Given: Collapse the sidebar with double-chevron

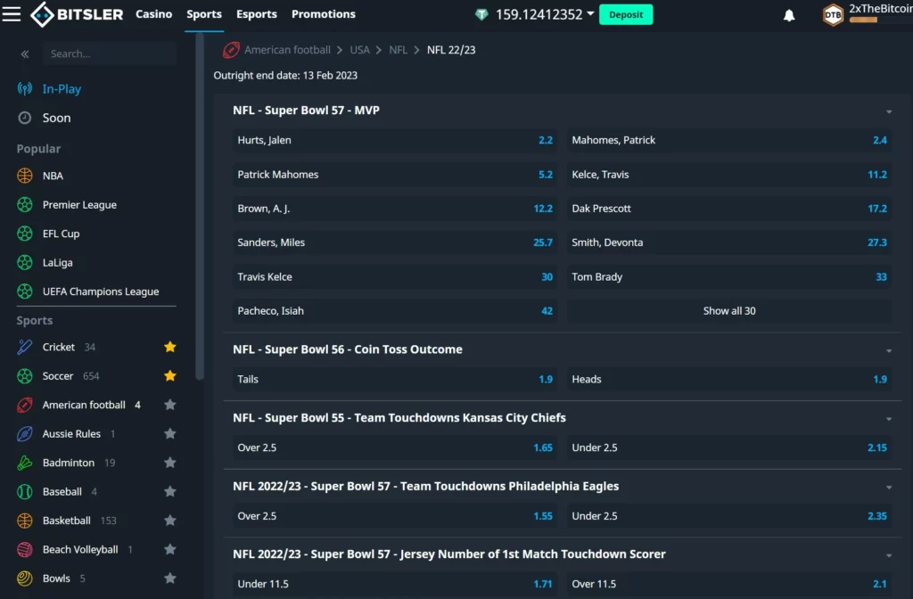Looking at the screenshot, I should coord(25,54).
